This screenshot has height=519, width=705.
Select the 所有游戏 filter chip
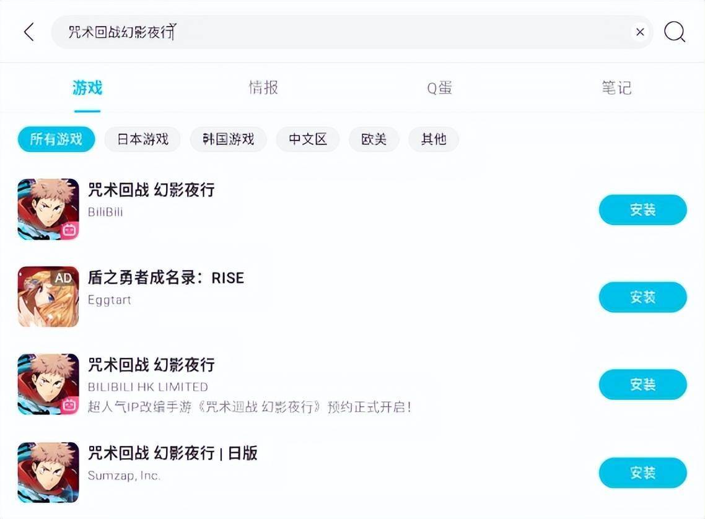click(x=56, y=139)
